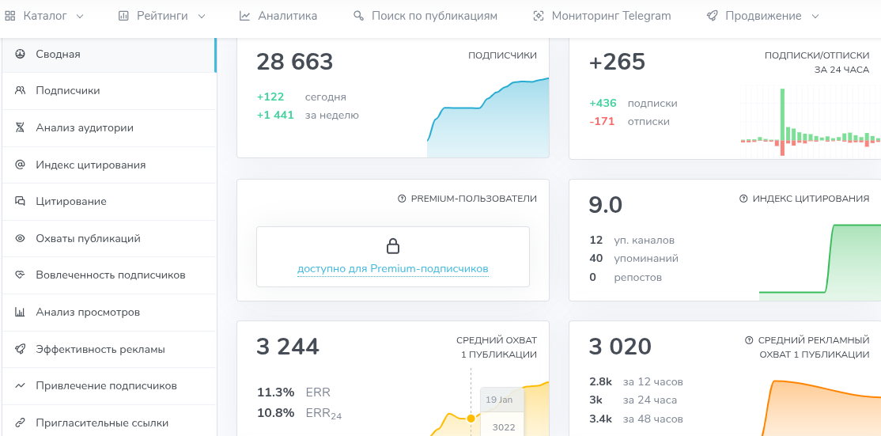The image size is (881, 436).
Task: Click the chain link icon next to Пригласительные ссылки
Action: [21, 423]
